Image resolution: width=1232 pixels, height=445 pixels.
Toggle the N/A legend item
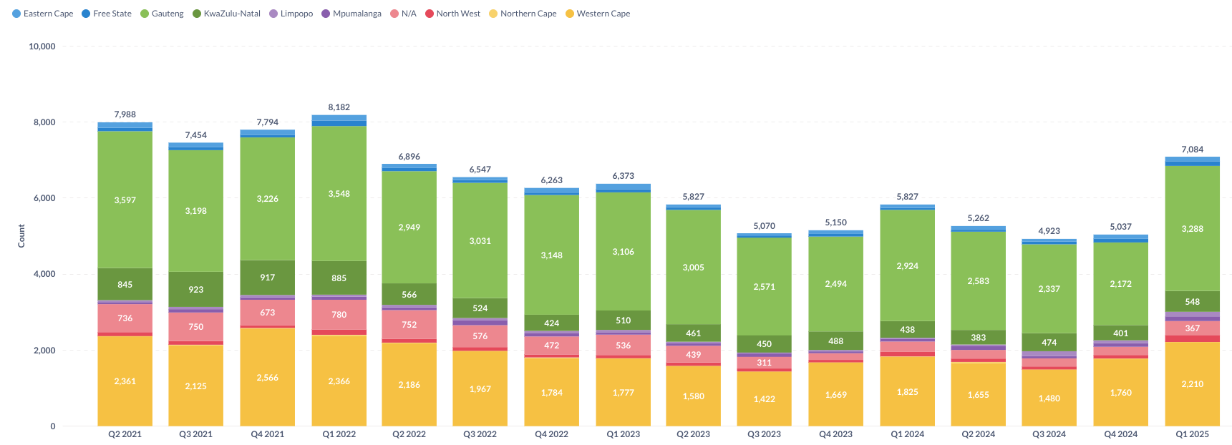403,14
